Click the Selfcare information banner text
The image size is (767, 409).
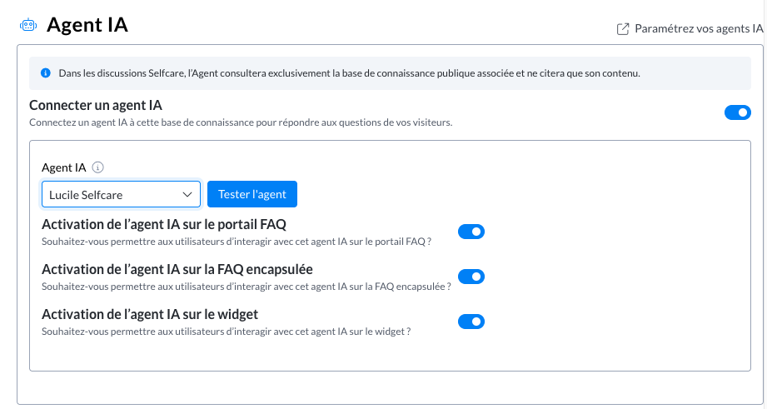349,73
